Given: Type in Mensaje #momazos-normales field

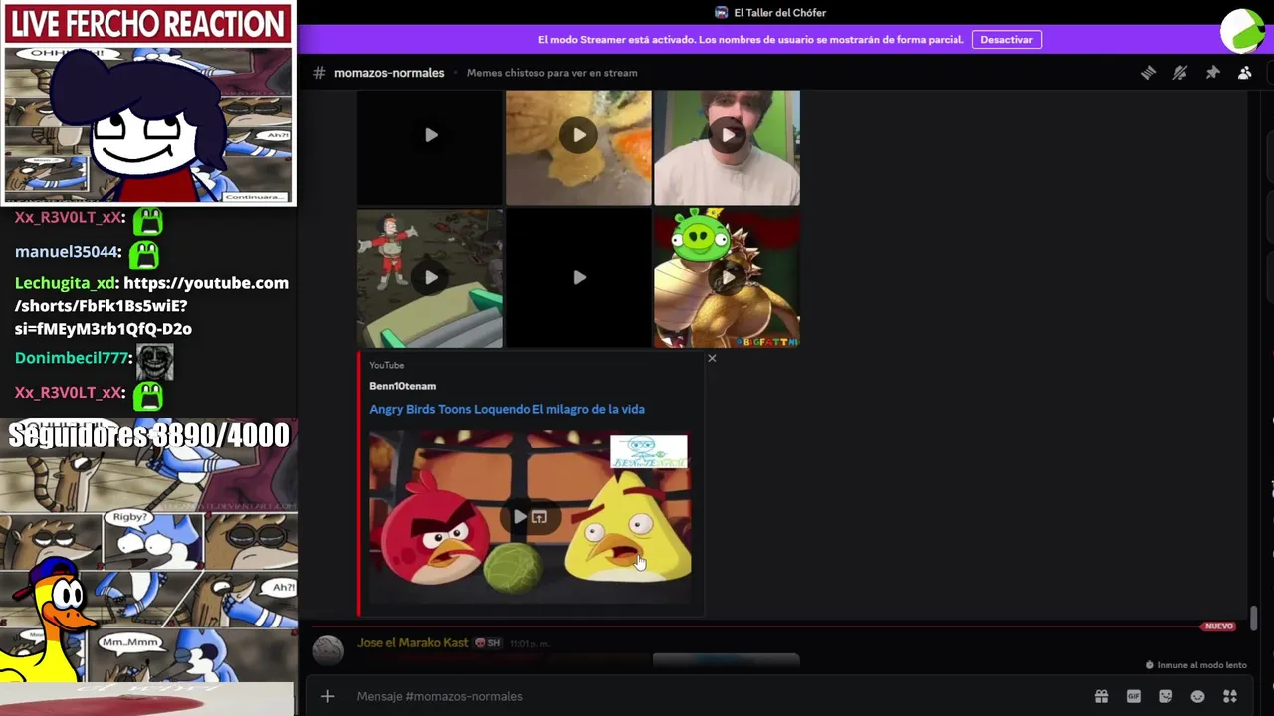Looking at the screenshot, I should pos(717,696).
